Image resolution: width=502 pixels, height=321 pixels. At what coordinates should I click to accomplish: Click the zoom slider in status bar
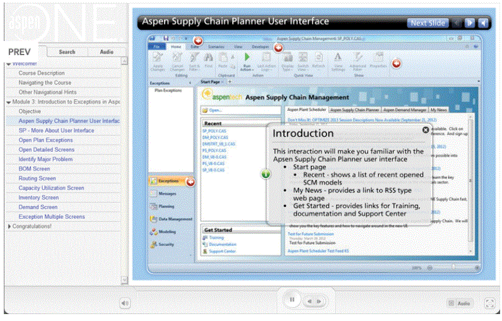click(x=453, y=268)
